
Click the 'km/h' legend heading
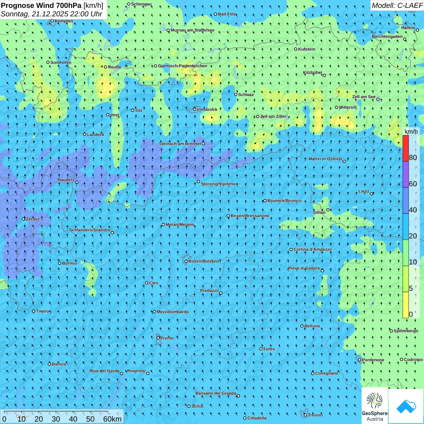(x=411, y=131)
